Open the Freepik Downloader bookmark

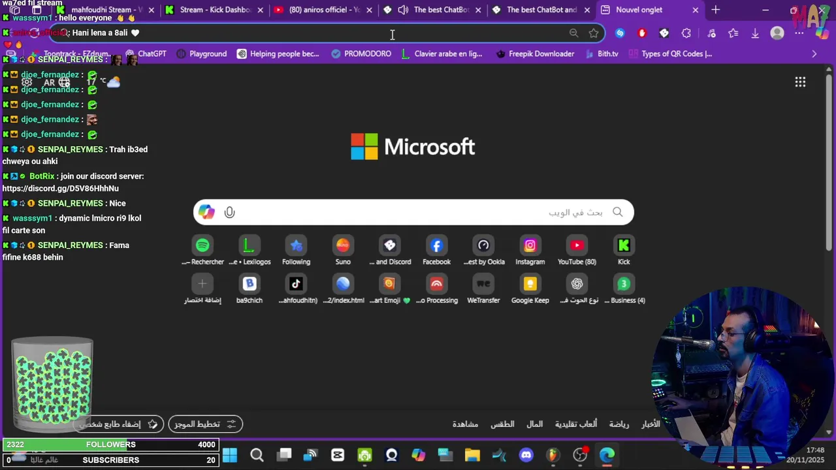pos(535,54)
